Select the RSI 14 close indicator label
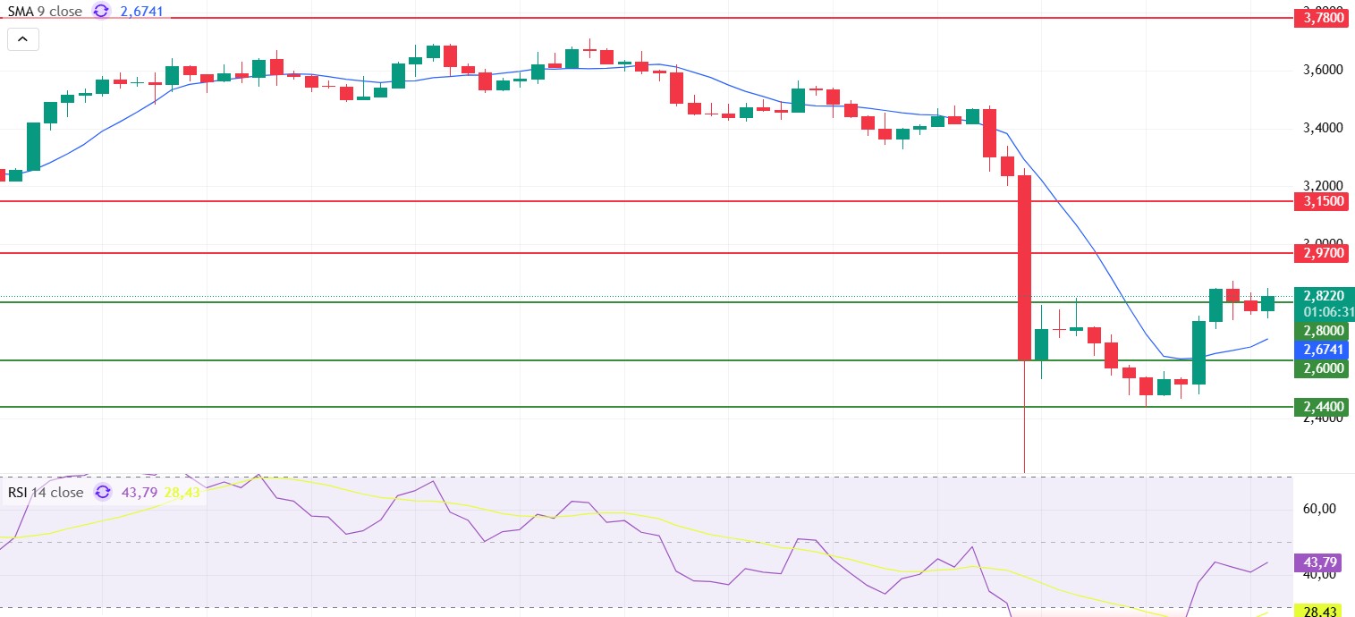1355x617 pixels. click(46, 493)
